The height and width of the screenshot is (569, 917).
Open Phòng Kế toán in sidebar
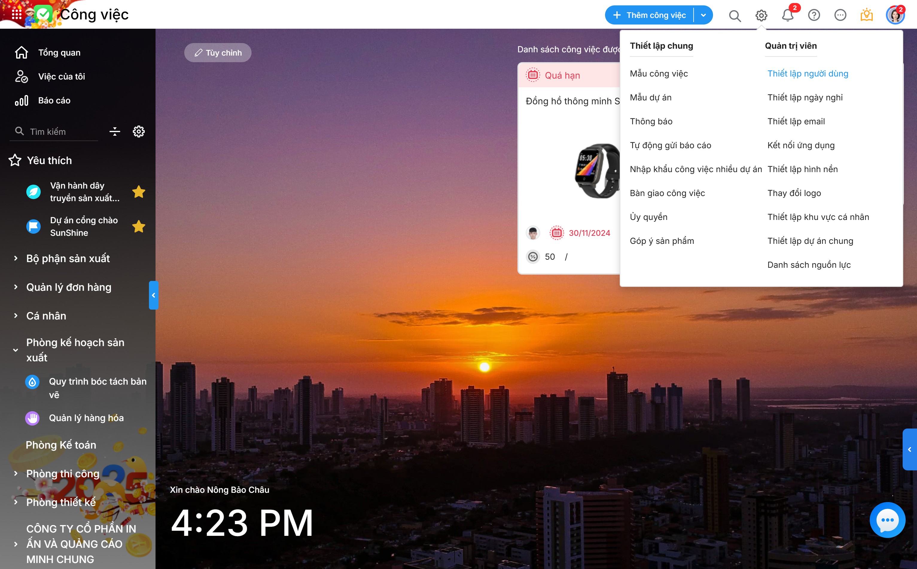click(61, 445)
